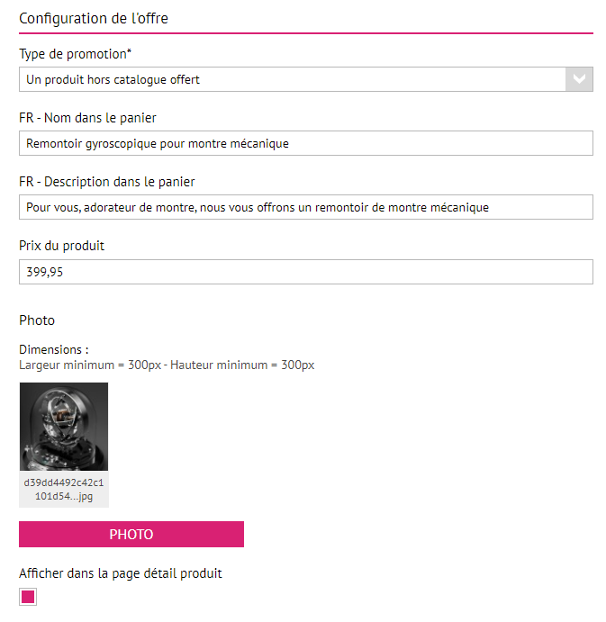Click the 'Remontoir gyroscopique' cart name field
Image resolution: width=606 pixels, height=622 pixels.
305,143
